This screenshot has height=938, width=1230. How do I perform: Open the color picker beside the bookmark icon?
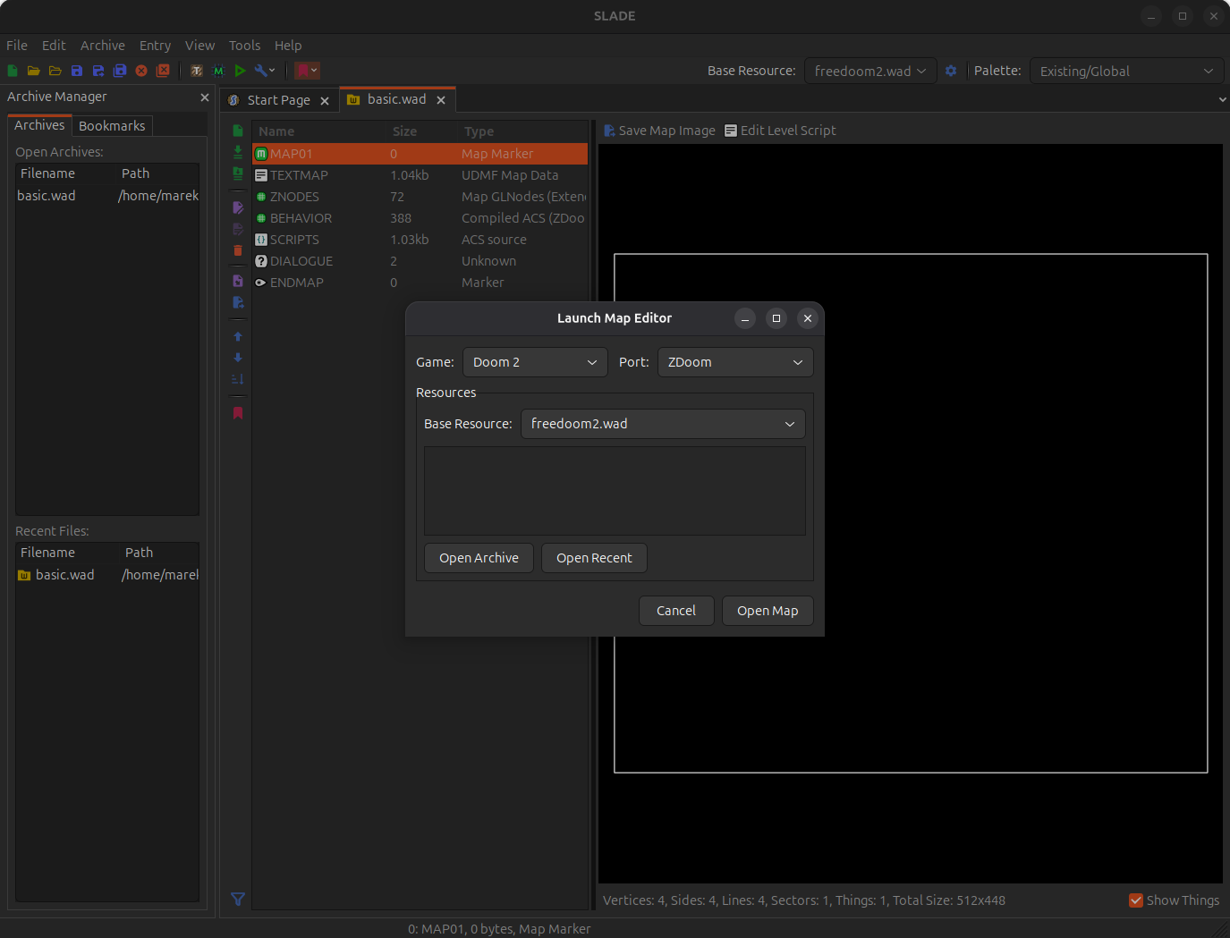315,71
